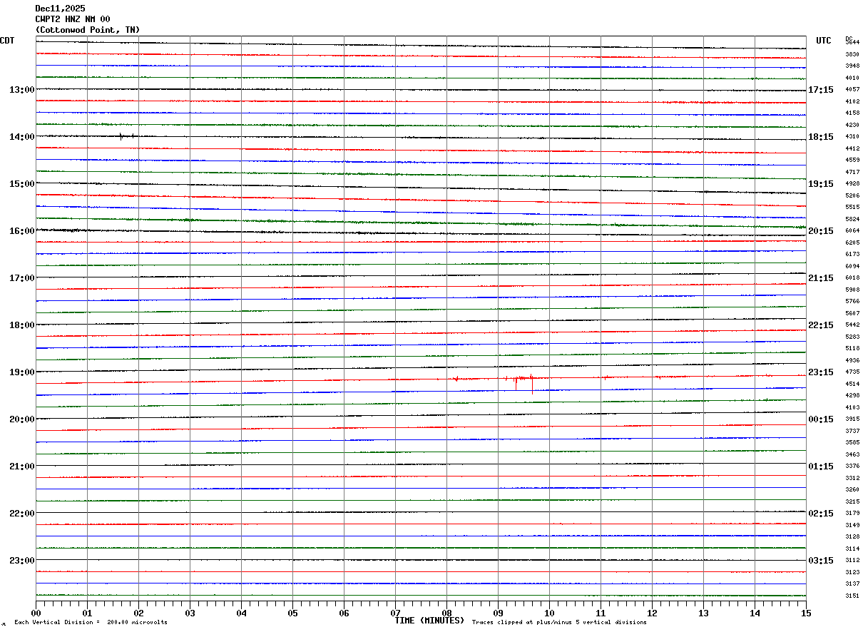Click the '01:15' UTC time label

(821, 467)
